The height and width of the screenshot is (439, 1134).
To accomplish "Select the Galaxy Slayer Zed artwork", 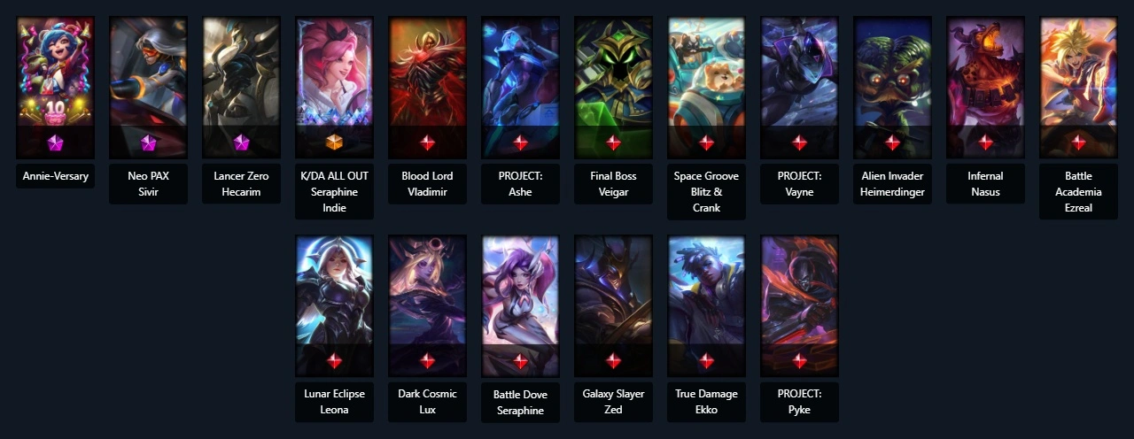I will point(613,306).
